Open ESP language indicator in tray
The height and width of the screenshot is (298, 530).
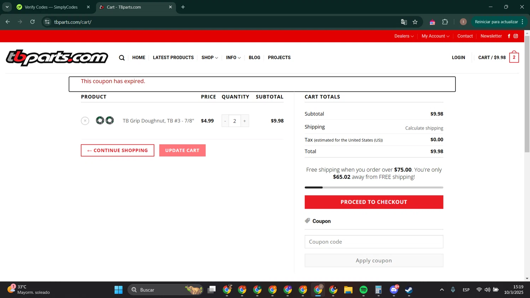coord(466,290)
